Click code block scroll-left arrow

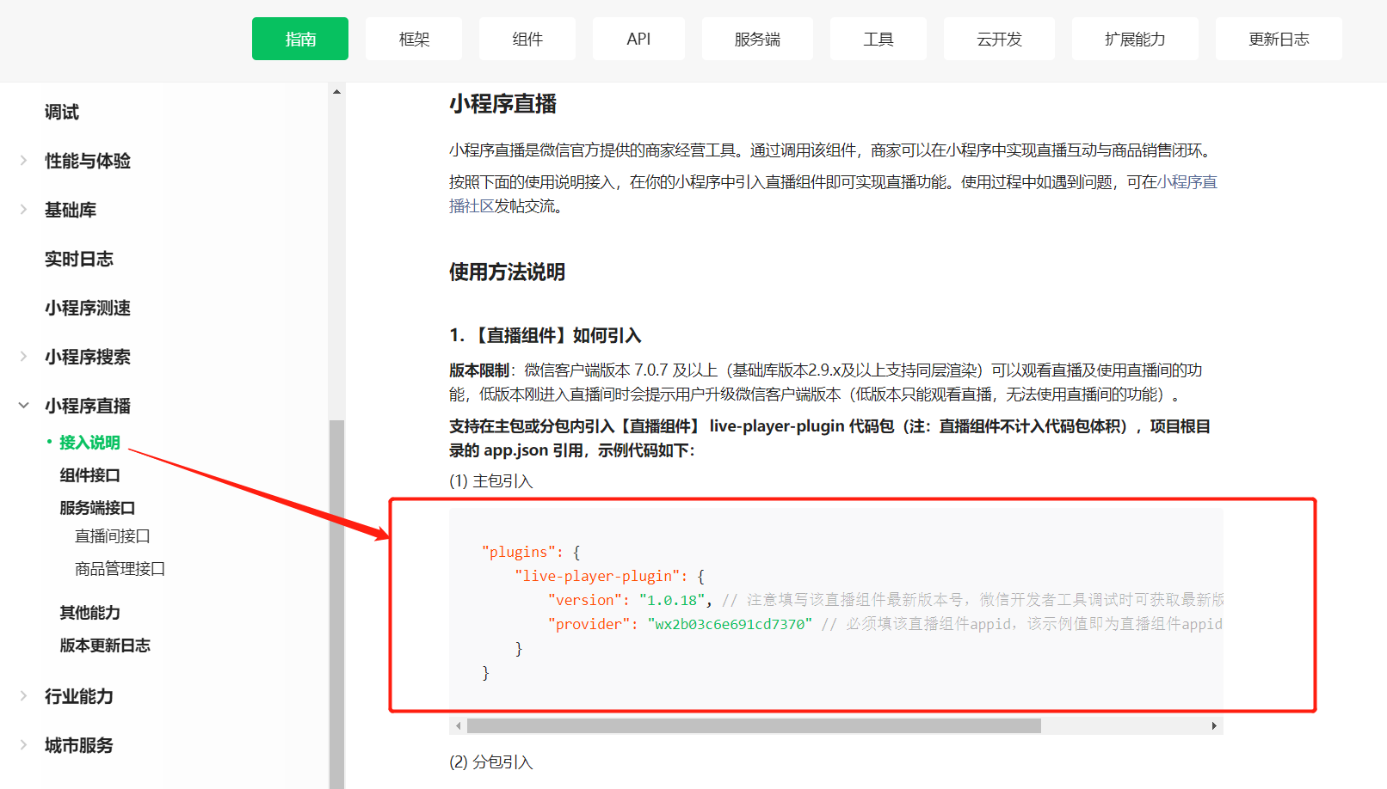459,726
